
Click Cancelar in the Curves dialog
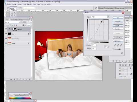point(118,21)
